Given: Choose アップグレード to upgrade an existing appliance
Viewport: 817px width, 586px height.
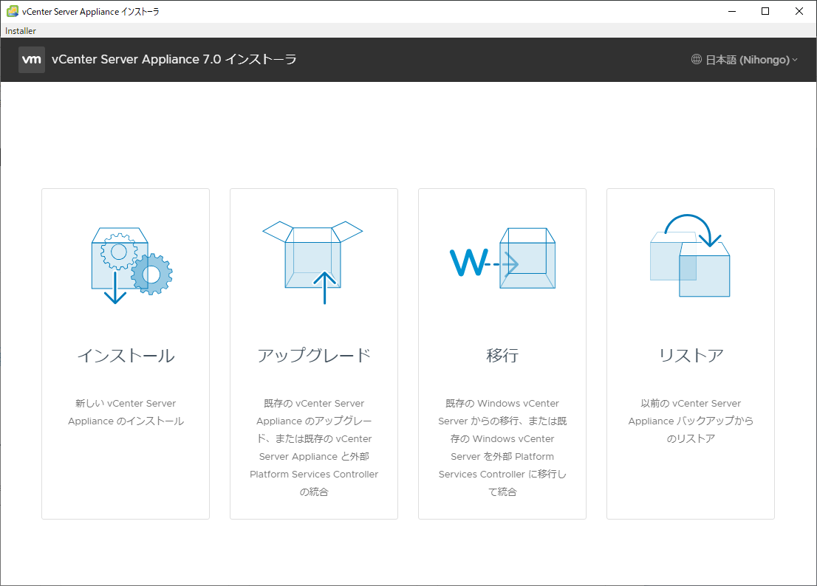Looking at the screenshot, I should (313, 354).
